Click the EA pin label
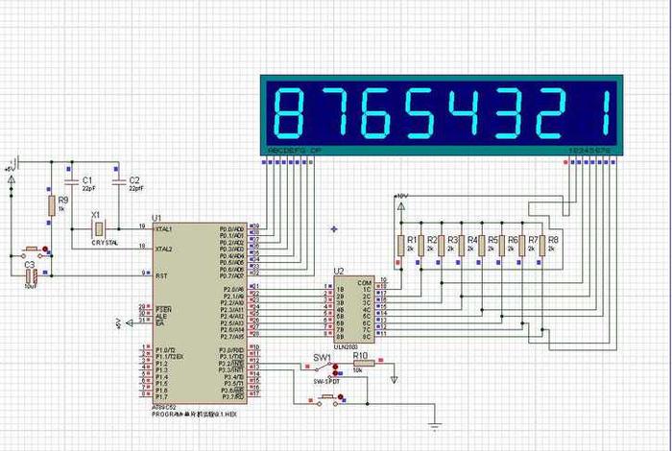The width and height of the screenshot is (672, 451). point(159,323)
